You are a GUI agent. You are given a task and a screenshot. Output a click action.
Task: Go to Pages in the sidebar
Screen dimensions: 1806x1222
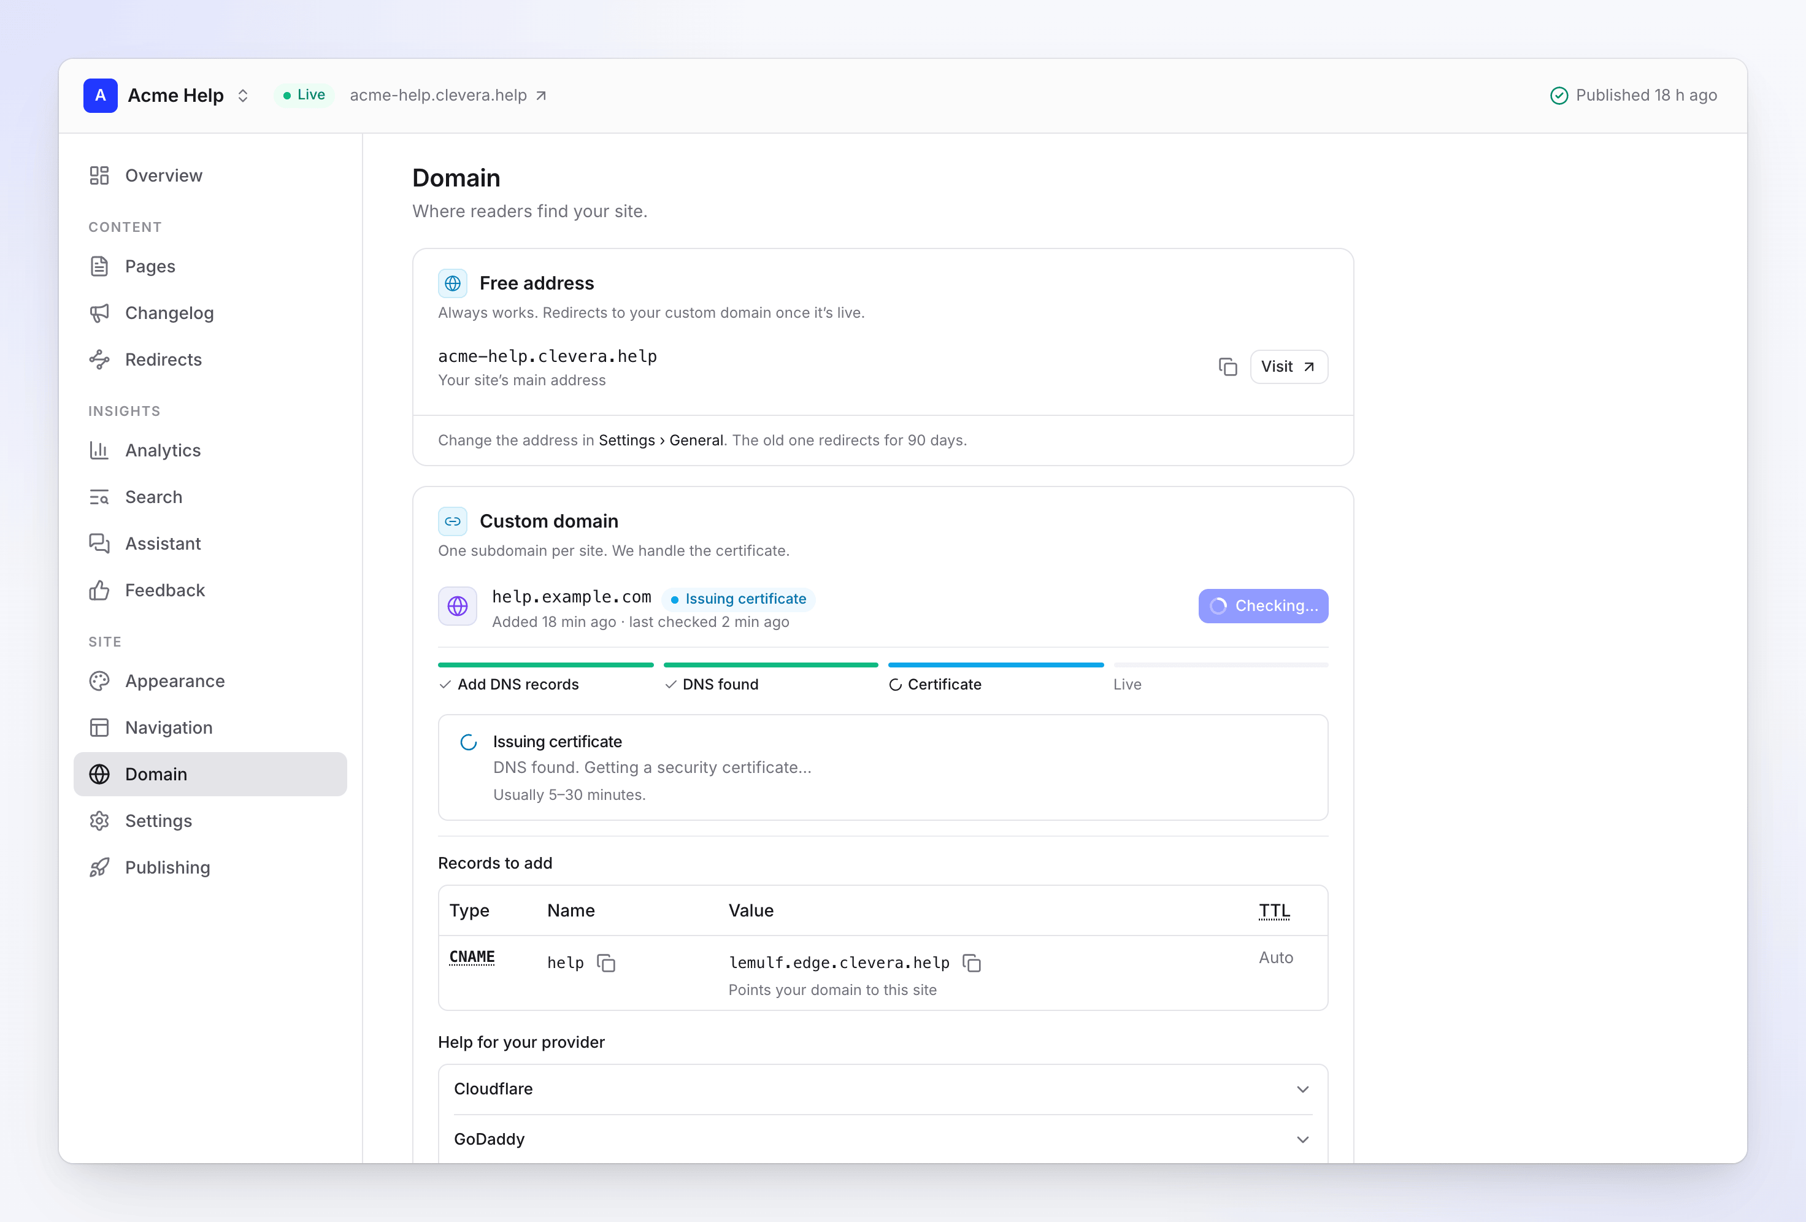pos(210,267)
